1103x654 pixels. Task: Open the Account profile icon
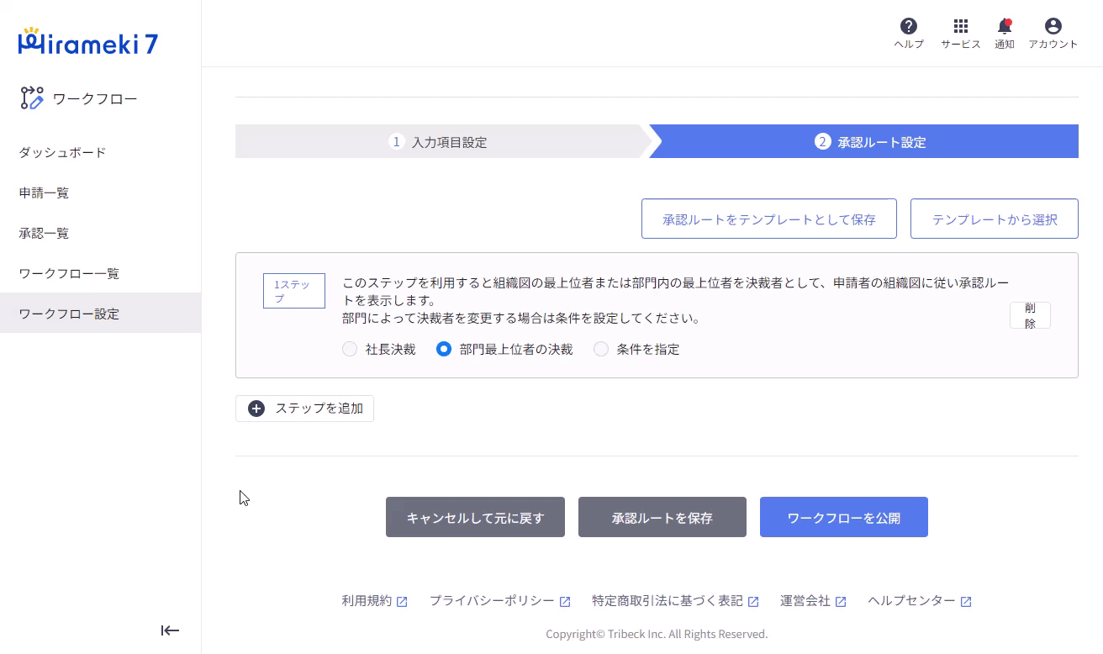(x=1053, y=27)
